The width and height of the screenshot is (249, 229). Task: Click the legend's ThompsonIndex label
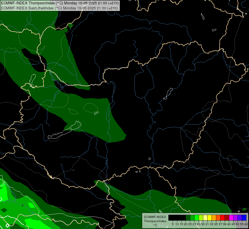coord(155,221)
